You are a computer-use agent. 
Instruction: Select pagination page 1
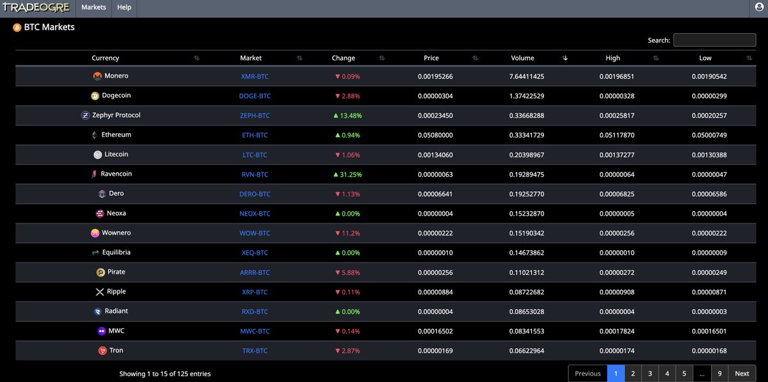(616, 374)
